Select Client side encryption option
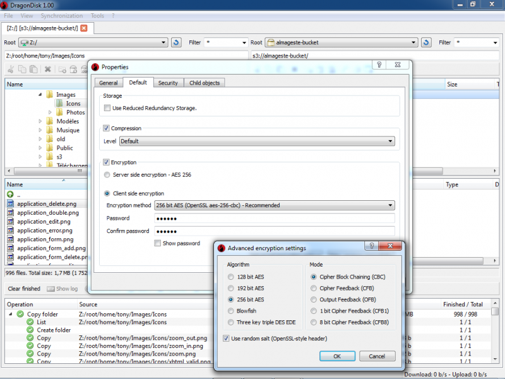 coord(107,193)
